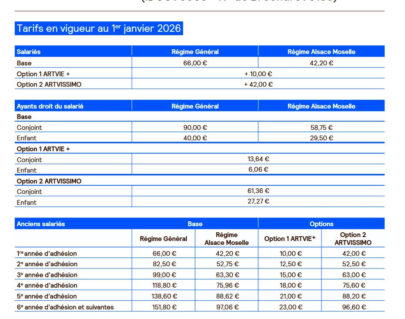This screenshot has width=405, height=319.
Task: Click 'Régime Alsace Moselle' header in Salariés table
Action: (x=321, y=52)
